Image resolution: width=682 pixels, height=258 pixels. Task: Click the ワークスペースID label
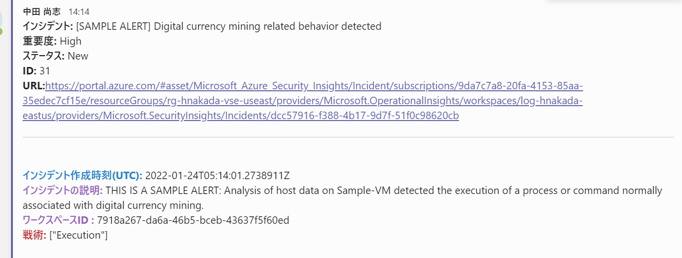[58, 220]
